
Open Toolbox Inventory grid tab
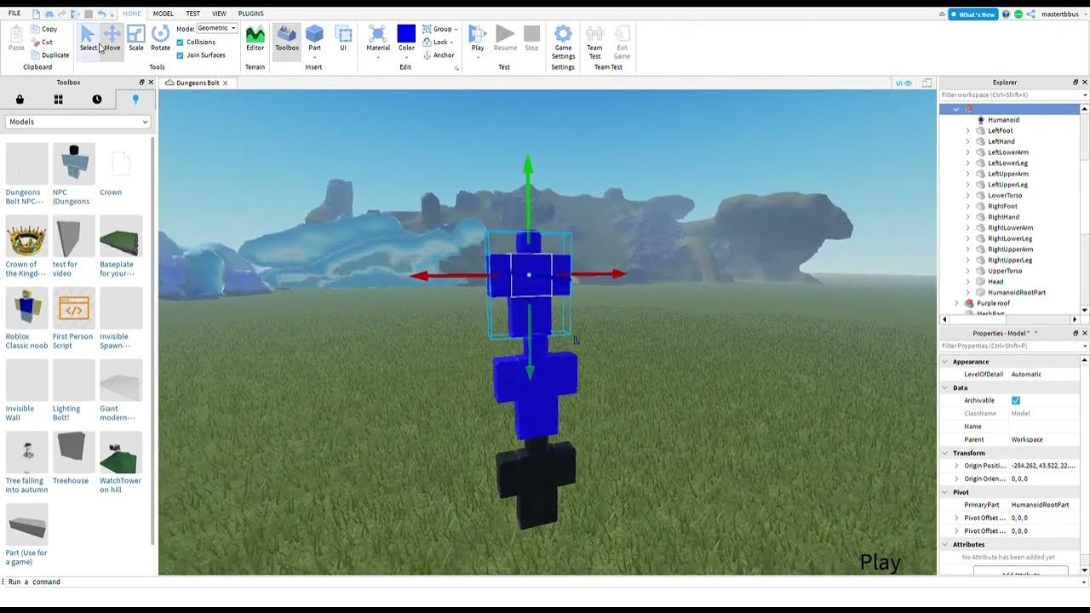58,100
